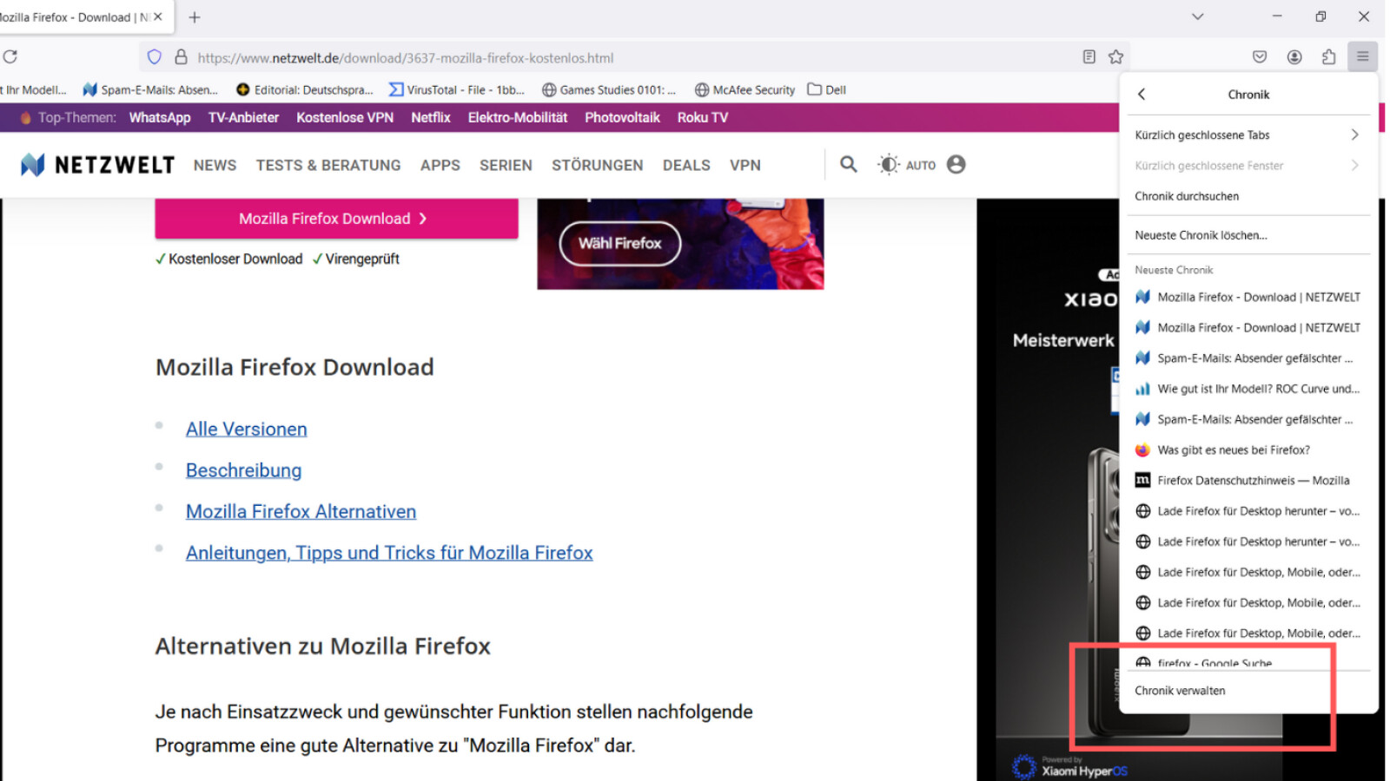Select Chronik durchsuchen menu entry
Screen dimensions: 1390x781
[x=1187, y=196]
